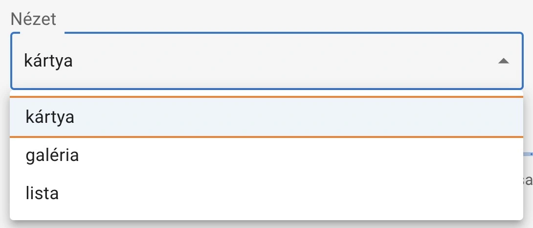The image size is (533, 228).
Task: Pick the lista view option
Action: (x=43, y=193)
